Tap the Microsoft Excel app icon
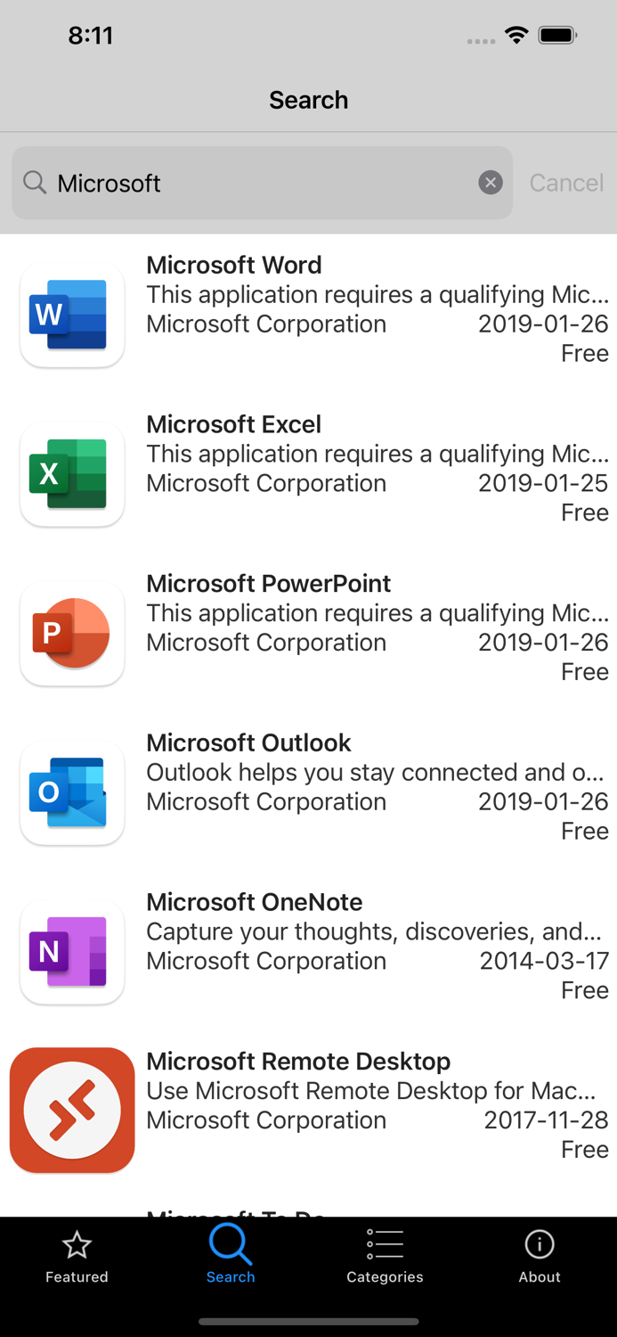This screenshot has width=617, height=1337. pyautogui.click(x=72, y=473)
